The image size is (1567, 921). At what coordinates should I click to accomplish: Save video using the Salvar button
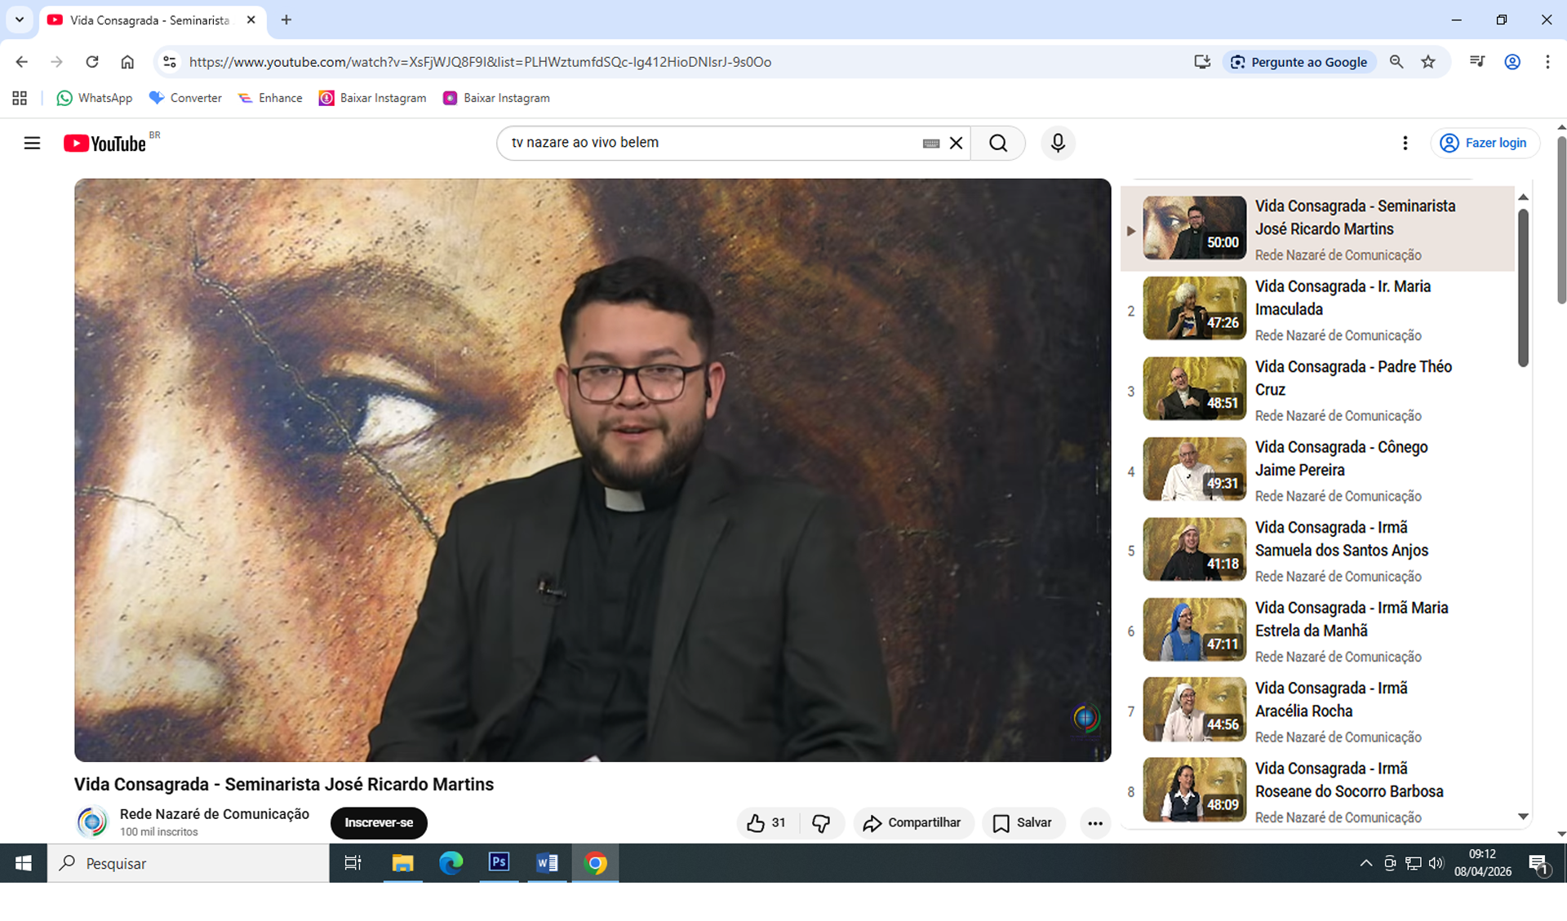pyautogui.click(x=1023, y=823)
